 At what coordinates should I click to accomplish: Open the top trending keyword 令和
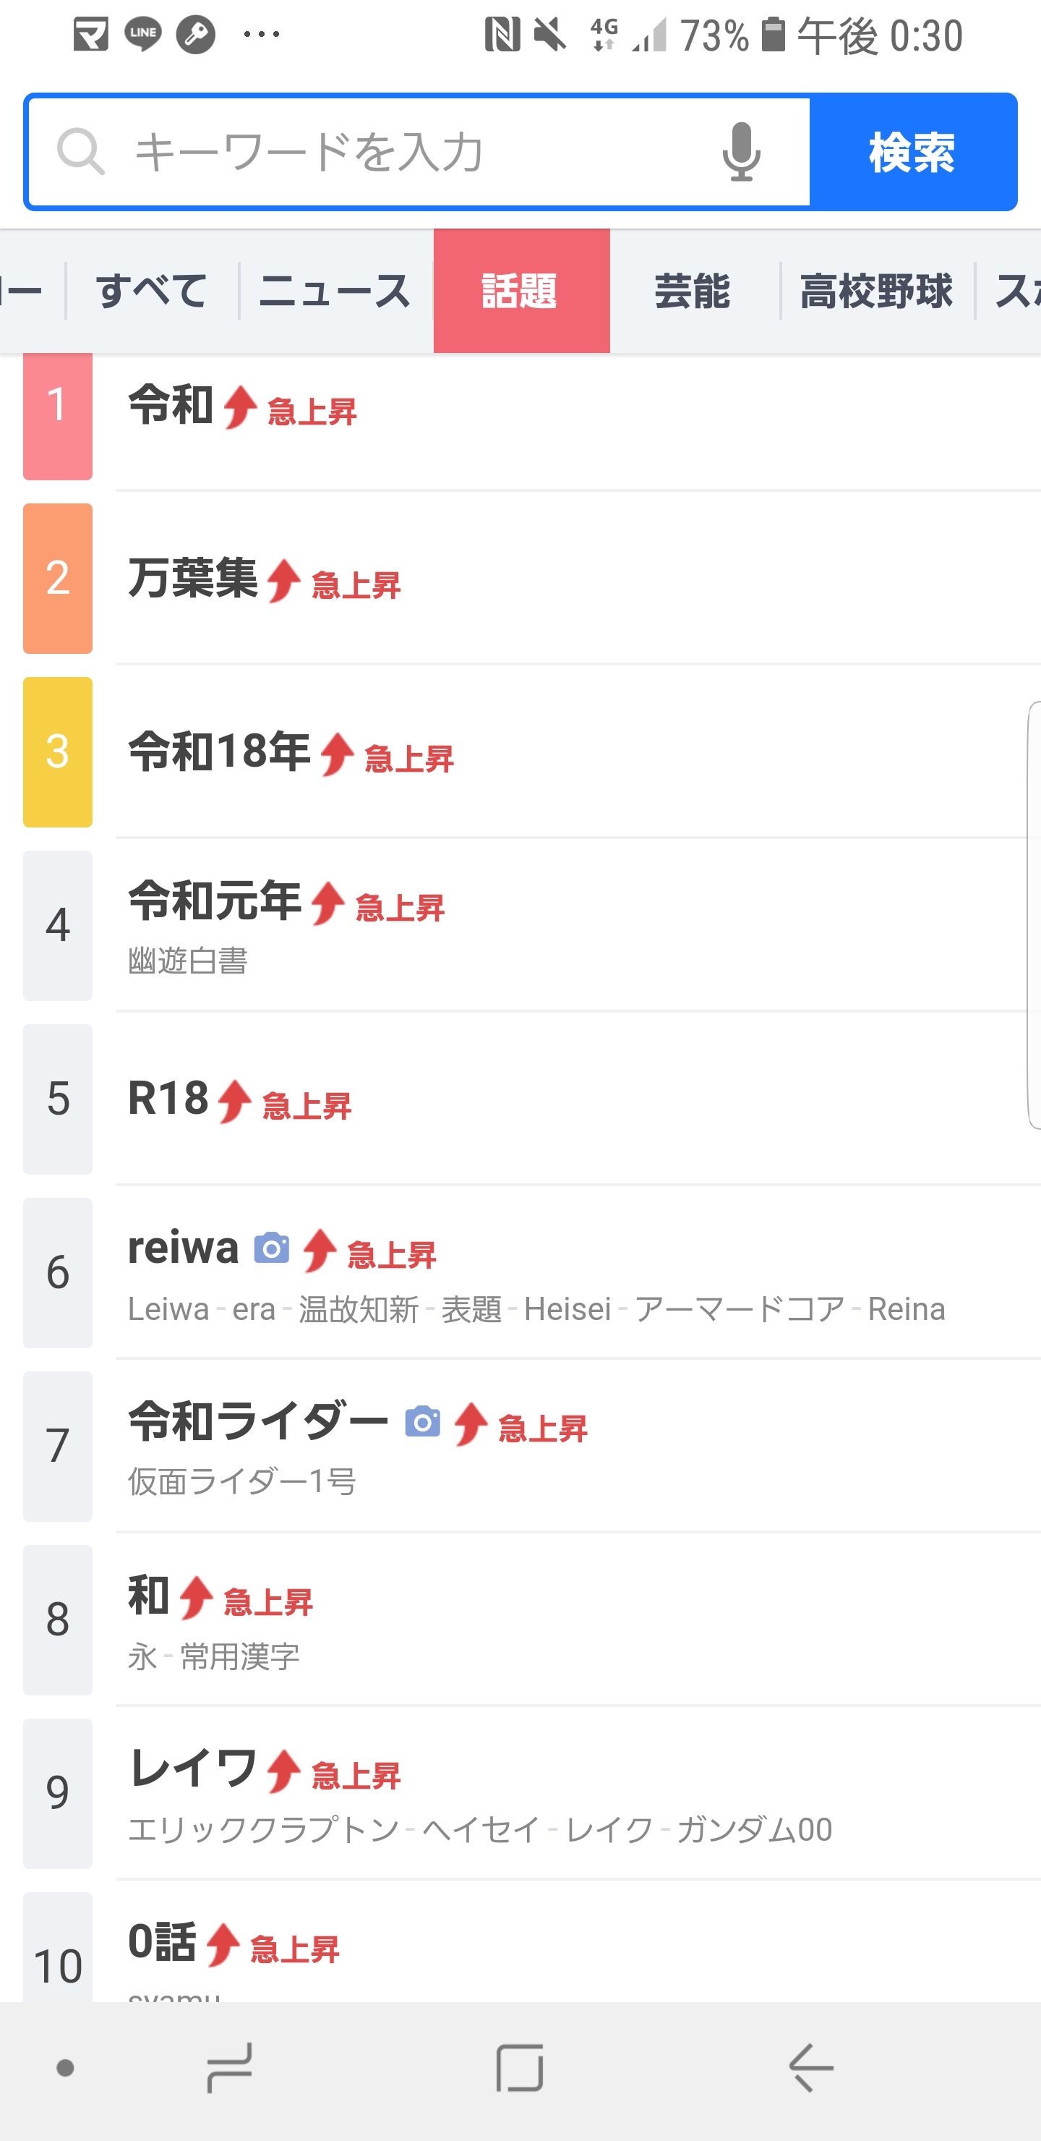(x=171, y=406)
